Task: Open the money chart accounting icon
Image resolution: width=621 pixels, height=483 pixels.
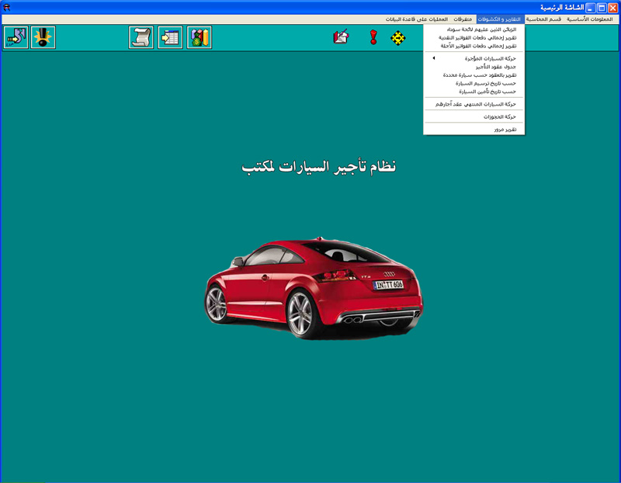Action: (199, 37)
